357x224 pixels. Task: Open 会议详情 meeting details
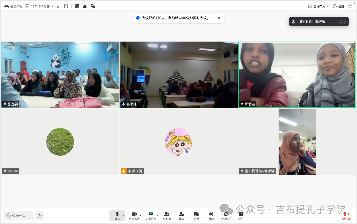13,6
